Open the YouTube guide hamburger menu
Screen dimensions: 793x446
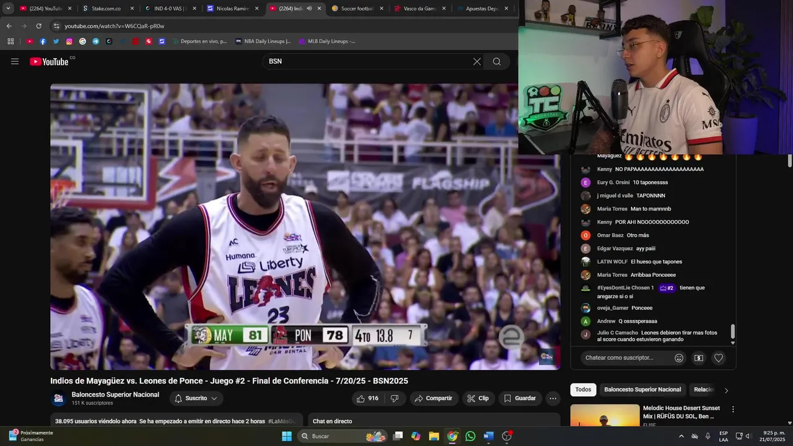[15, 61]
